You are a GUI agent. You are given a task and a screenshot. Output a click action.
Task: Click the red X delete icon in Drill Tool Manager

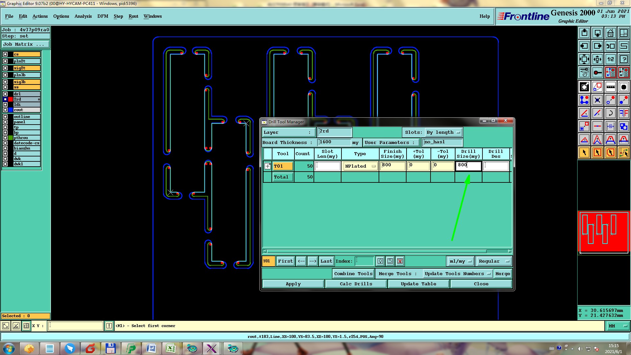pos(400,261)
